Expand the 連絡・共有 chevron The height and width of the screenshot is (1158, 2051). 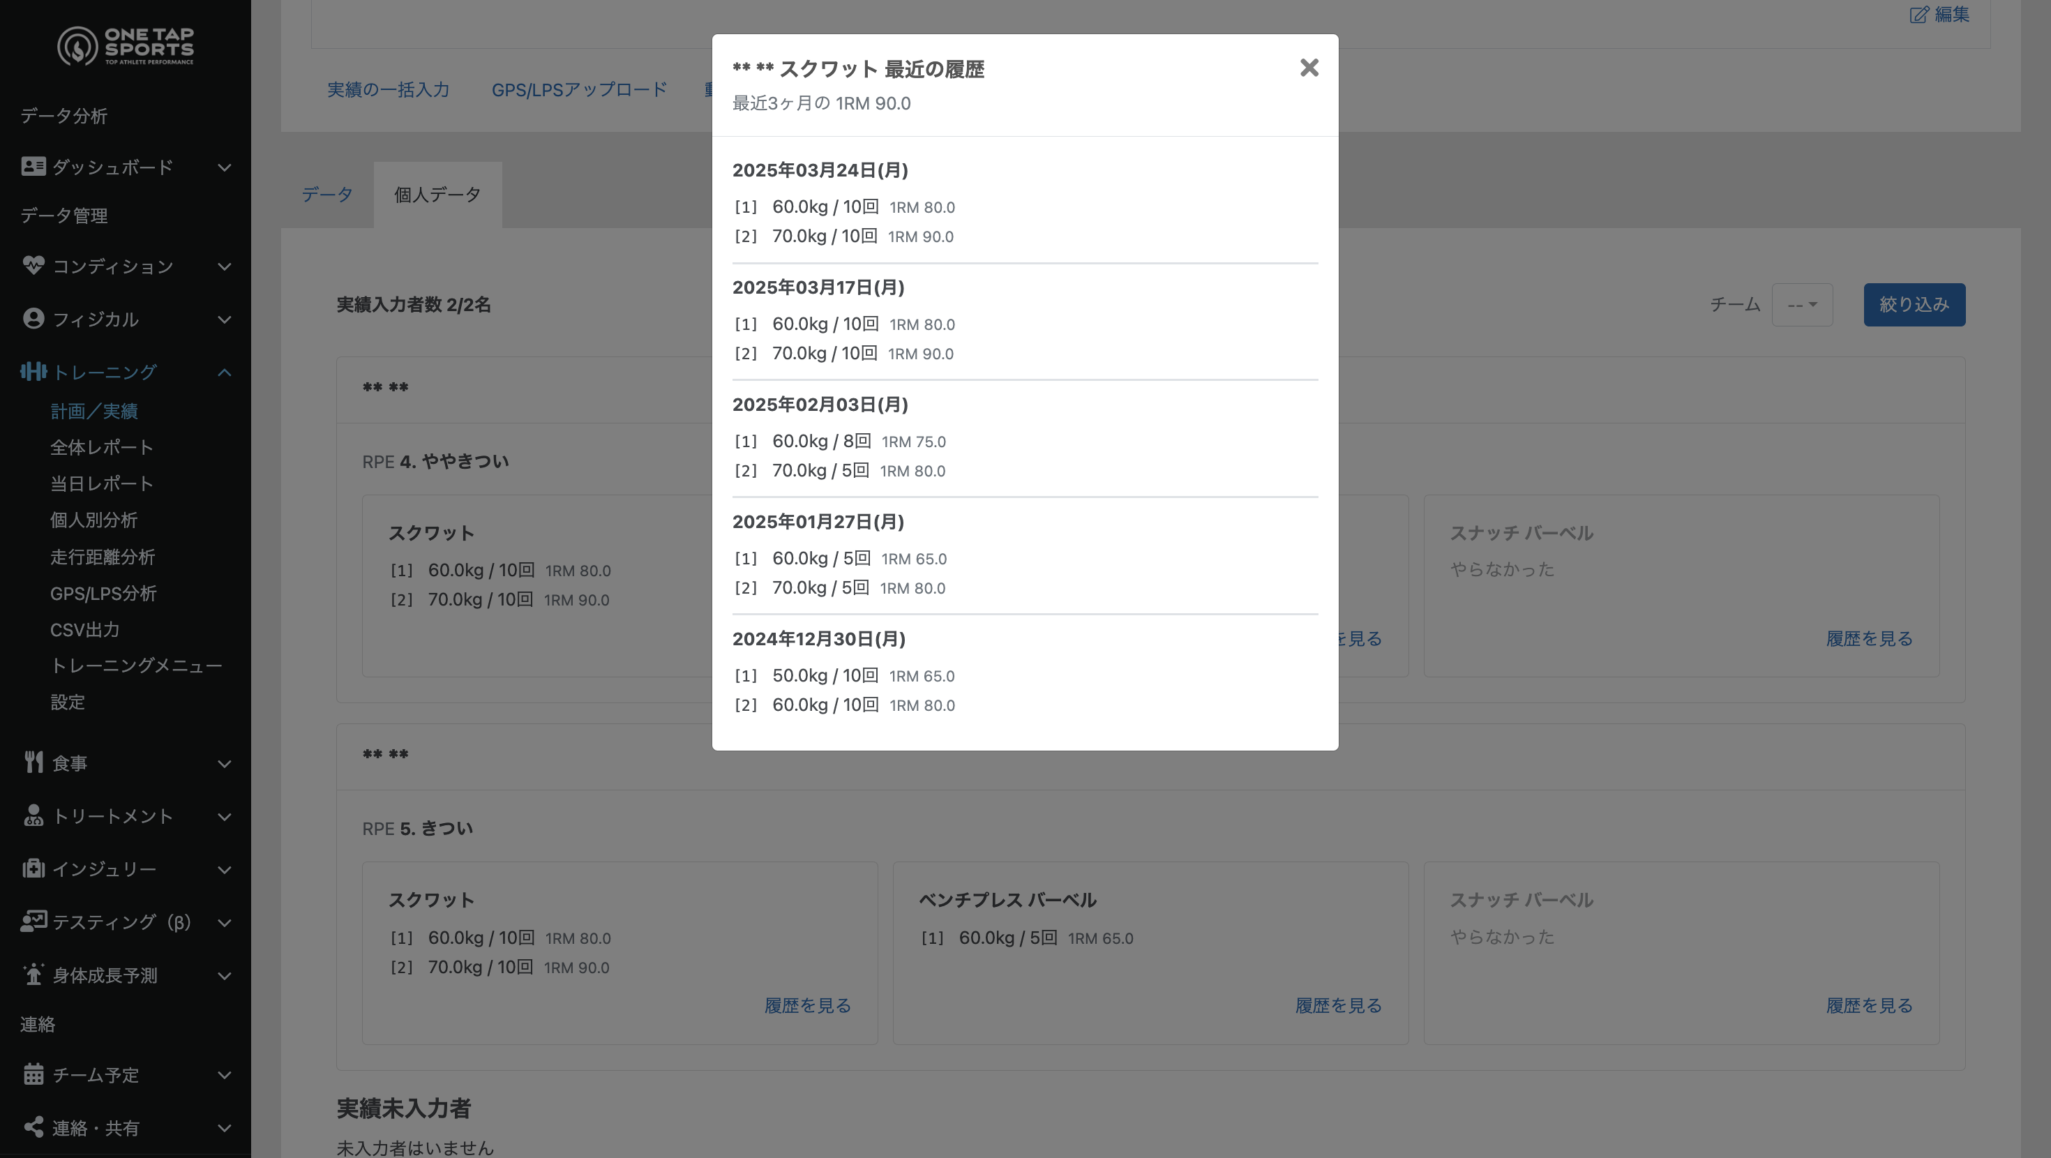pos(225,1128)
